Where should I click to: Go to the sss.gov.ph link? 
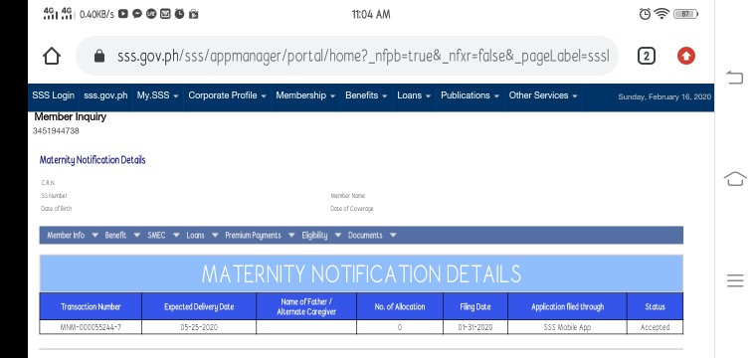coord(105,95)
